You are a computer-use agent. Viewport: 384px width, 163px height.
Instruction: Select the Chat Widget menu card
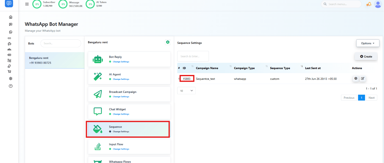(x=129, y=112)
